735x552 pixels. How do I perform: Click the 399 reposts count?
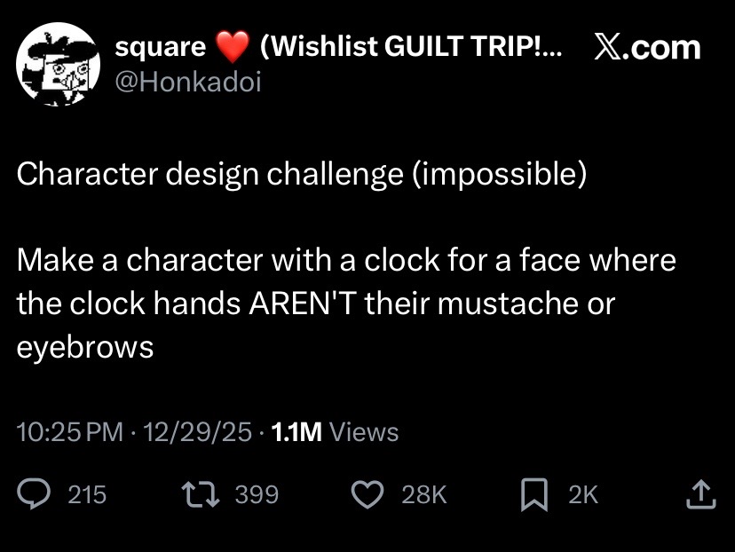[x=257, y=494]
